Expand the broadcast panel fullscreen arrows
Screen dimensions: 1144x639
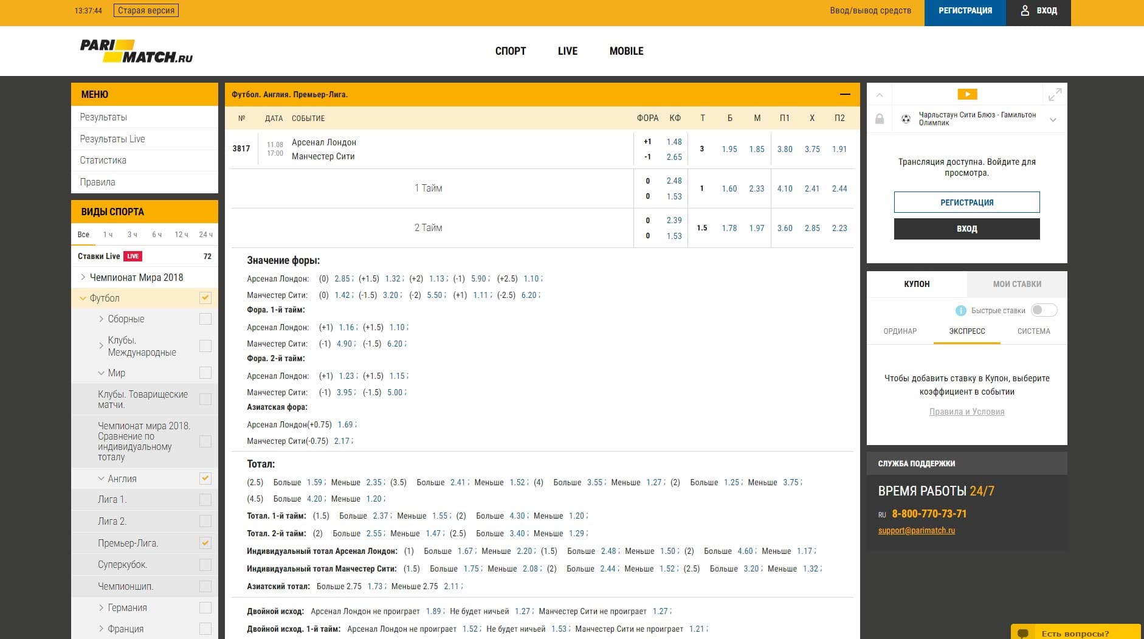1055,94
